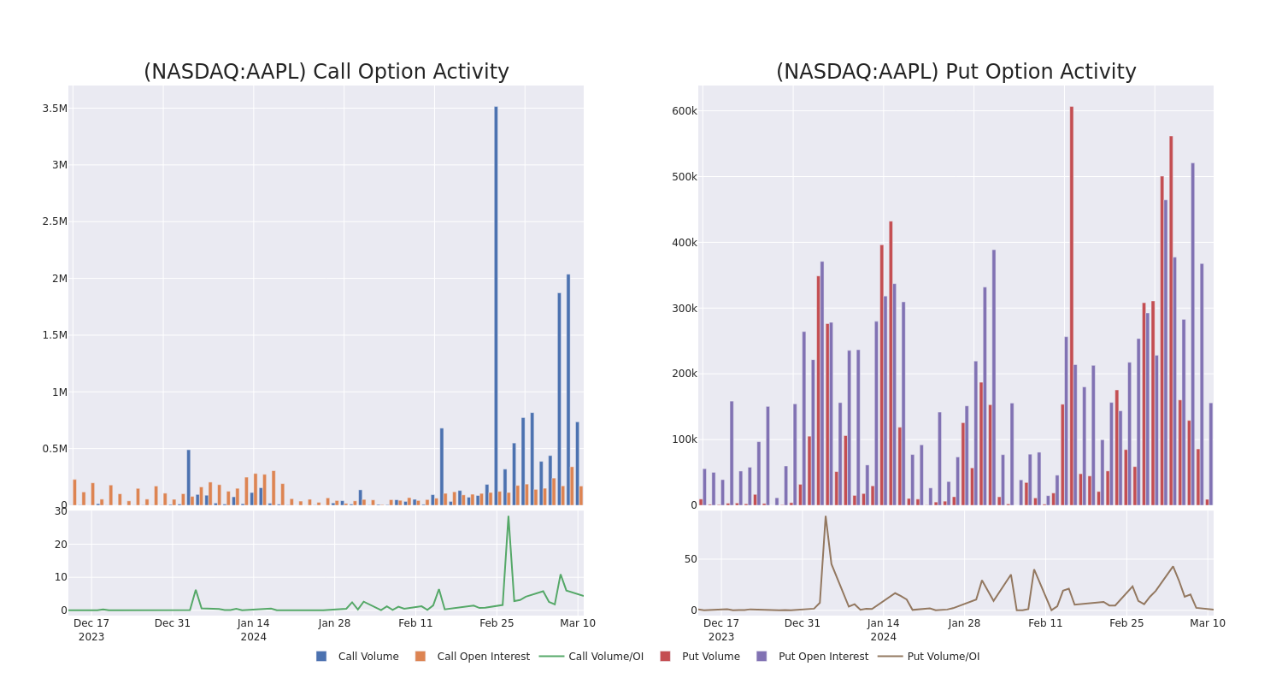Click the '1.5M' y-axis label on call chart

click(x=55, y=335)
